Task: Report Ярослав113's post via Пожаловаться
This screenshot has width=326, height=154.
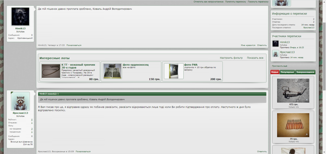Action: tap(83, 152)
